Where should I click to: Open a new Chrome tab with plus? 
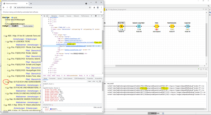coord(31,3)
